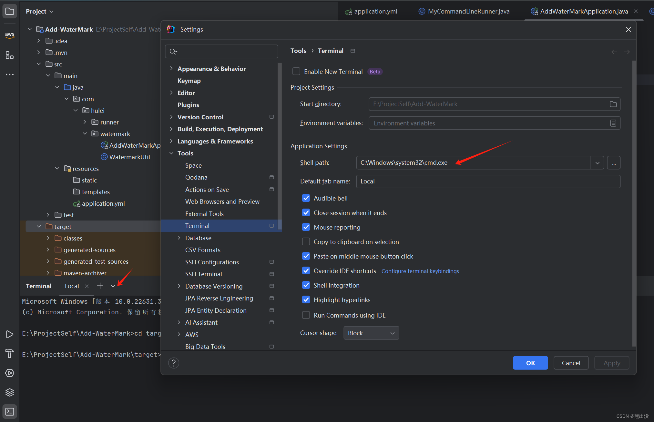Open the AWS toolkit sidebar icon

click(x=10, y=35)
